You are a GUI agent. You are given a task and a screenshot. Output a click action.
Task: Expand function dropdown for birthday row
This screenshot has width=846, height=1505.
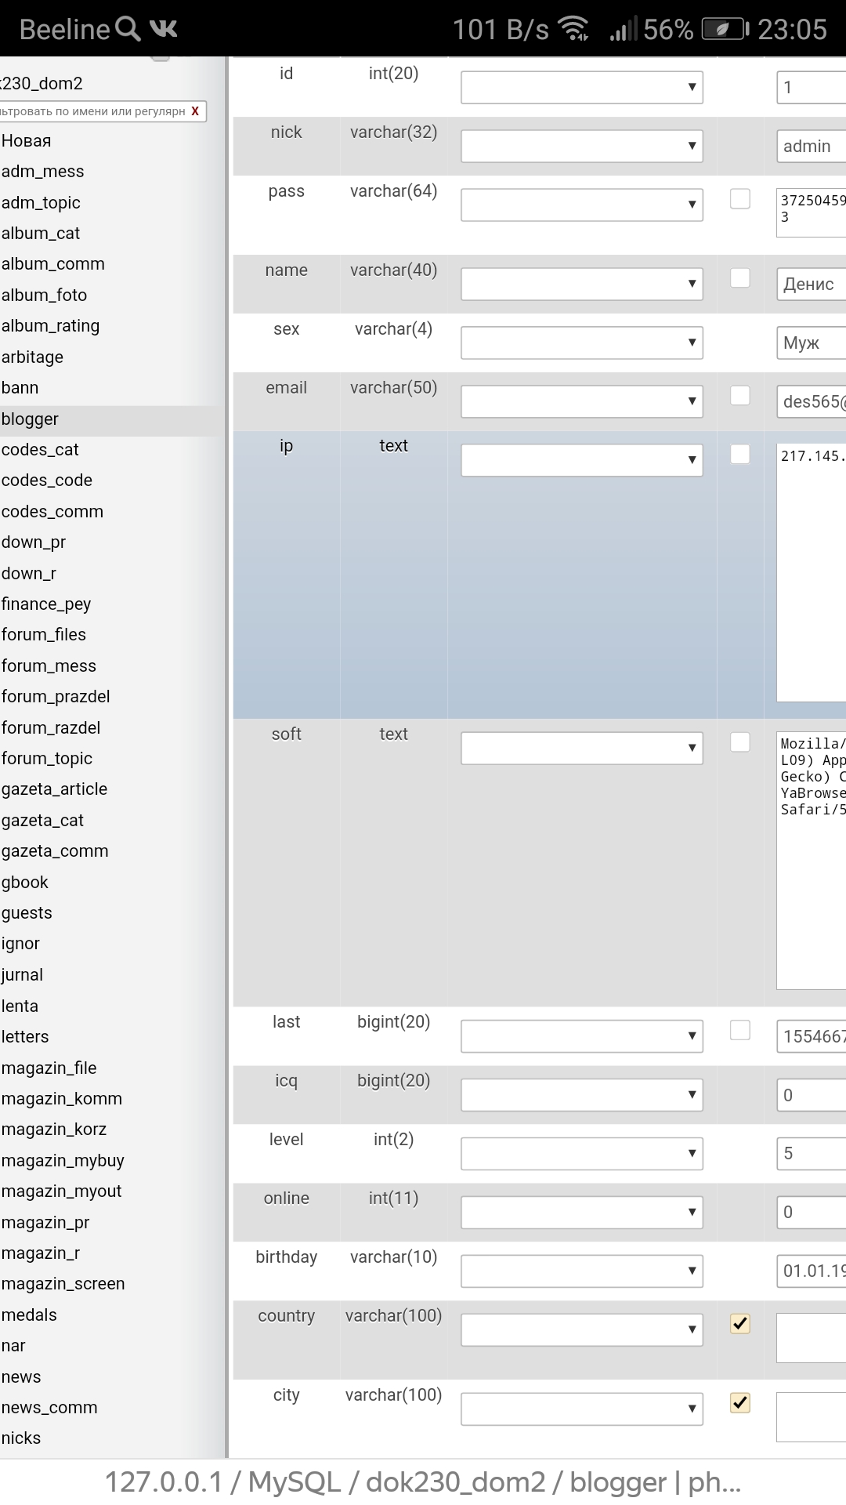click(581, 1271)
